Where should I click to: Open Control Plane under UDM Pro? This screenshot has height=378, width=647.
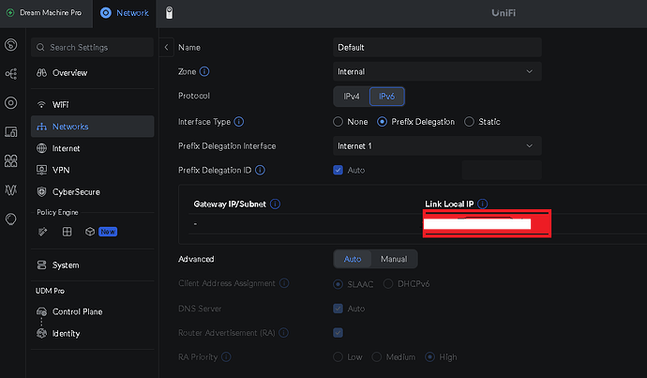pos(77,311)
